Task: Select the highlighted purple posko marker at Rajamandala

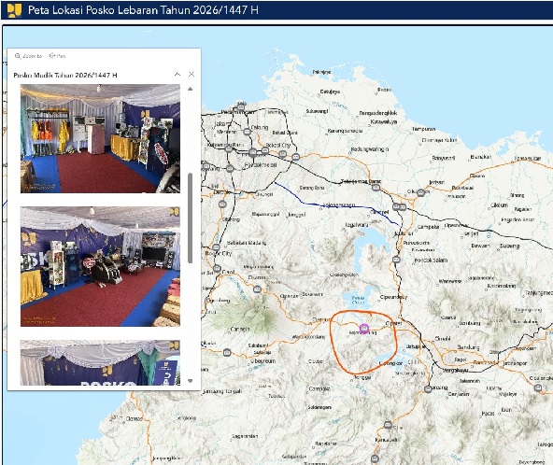Action: click(x=364, y=329)
